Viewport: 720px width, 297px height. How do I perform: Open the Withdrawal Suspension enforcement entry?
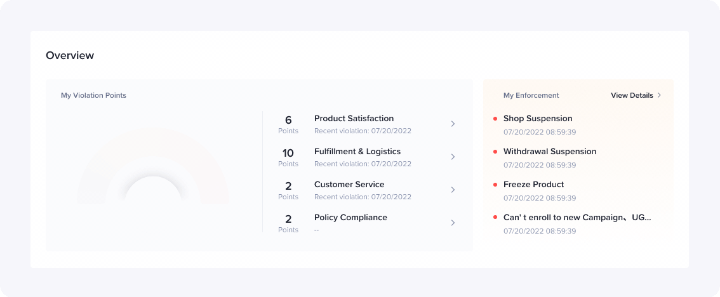point(550,152)
